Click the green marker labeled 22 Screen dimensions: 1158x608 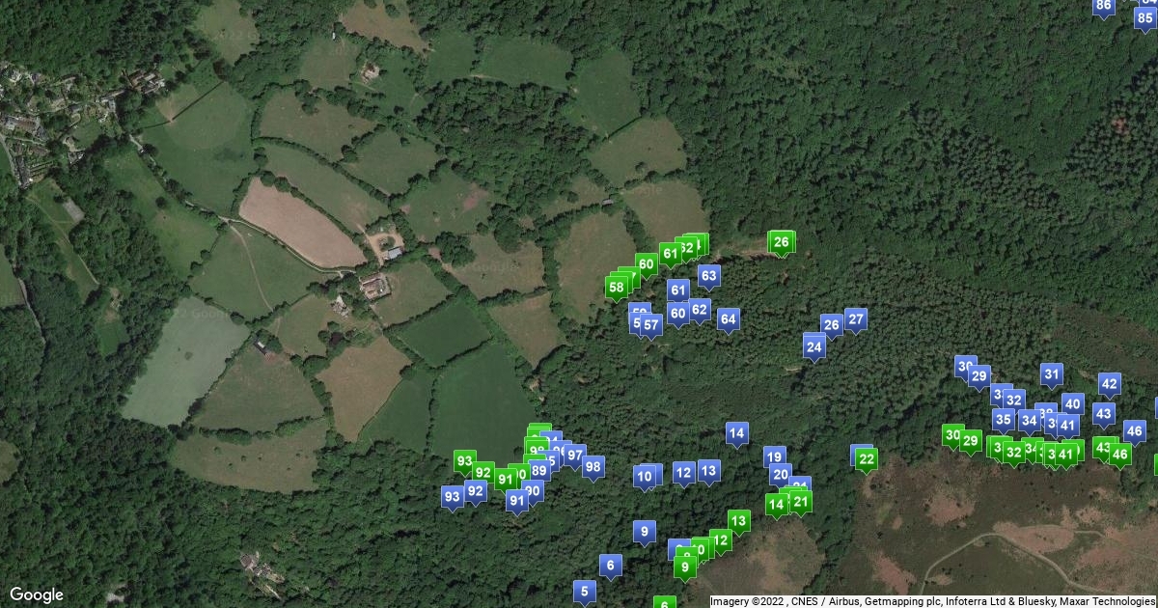[x=867, y=460]
